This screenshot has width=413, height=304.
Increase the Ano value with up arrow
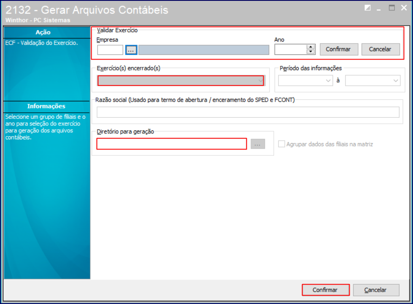point(311,47)
